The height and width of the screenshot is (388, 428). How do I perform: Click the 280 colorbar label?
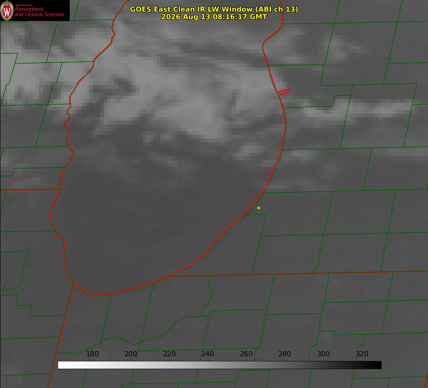(x=285, y=354)
